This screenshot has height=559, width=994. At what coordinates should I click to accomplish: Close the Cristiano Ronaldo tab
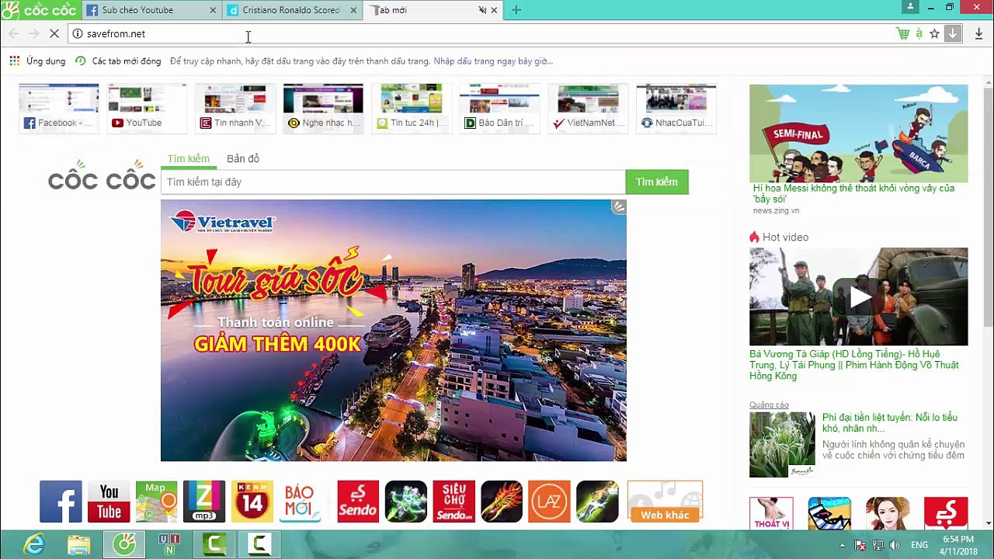pos(354,10)
